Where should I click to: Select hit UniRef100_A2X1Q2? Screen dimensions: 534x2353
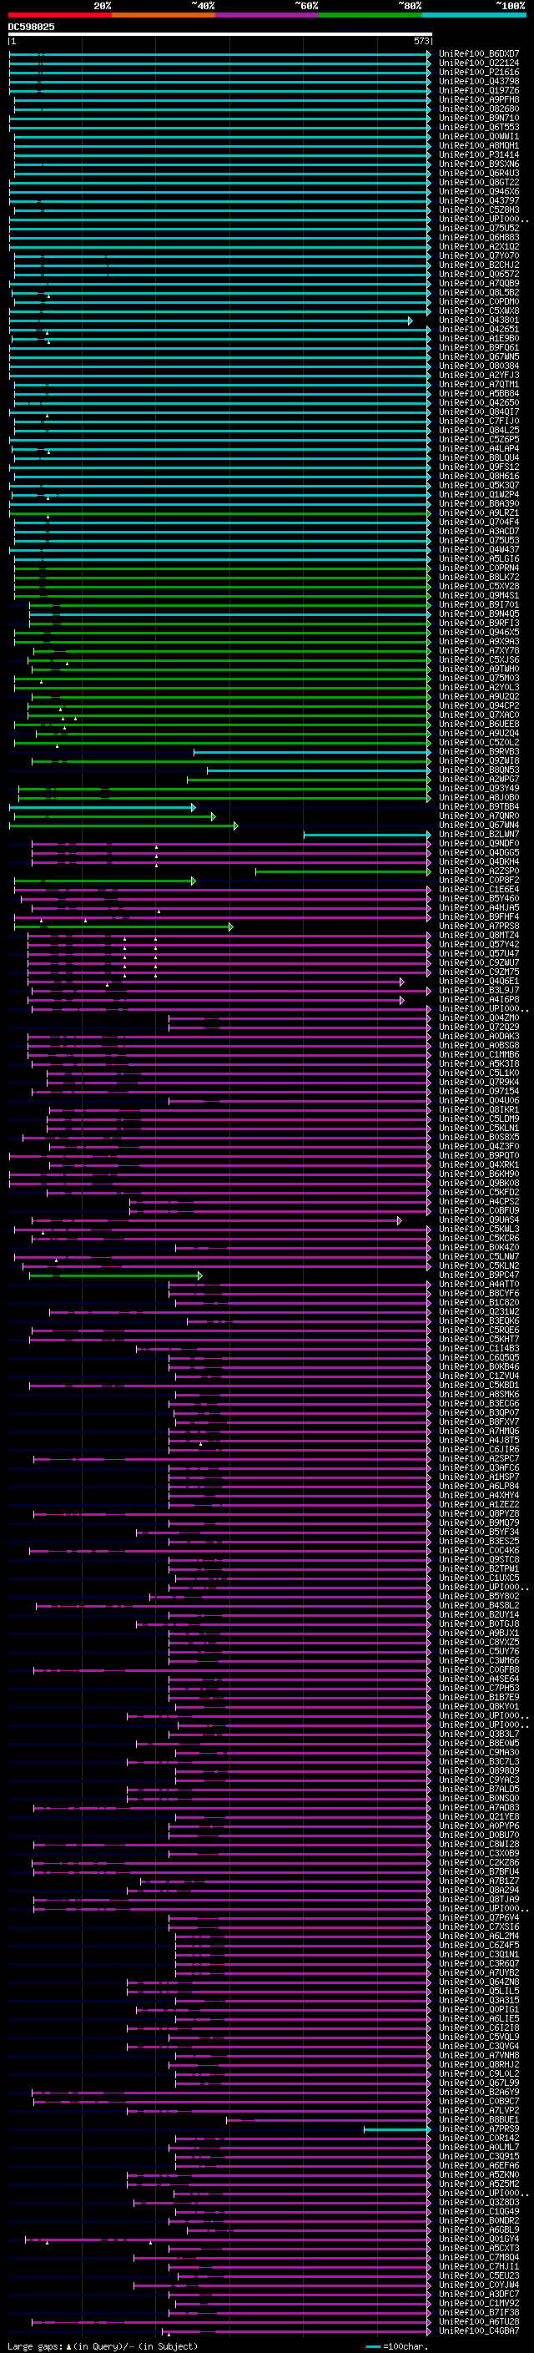(479, 246)
